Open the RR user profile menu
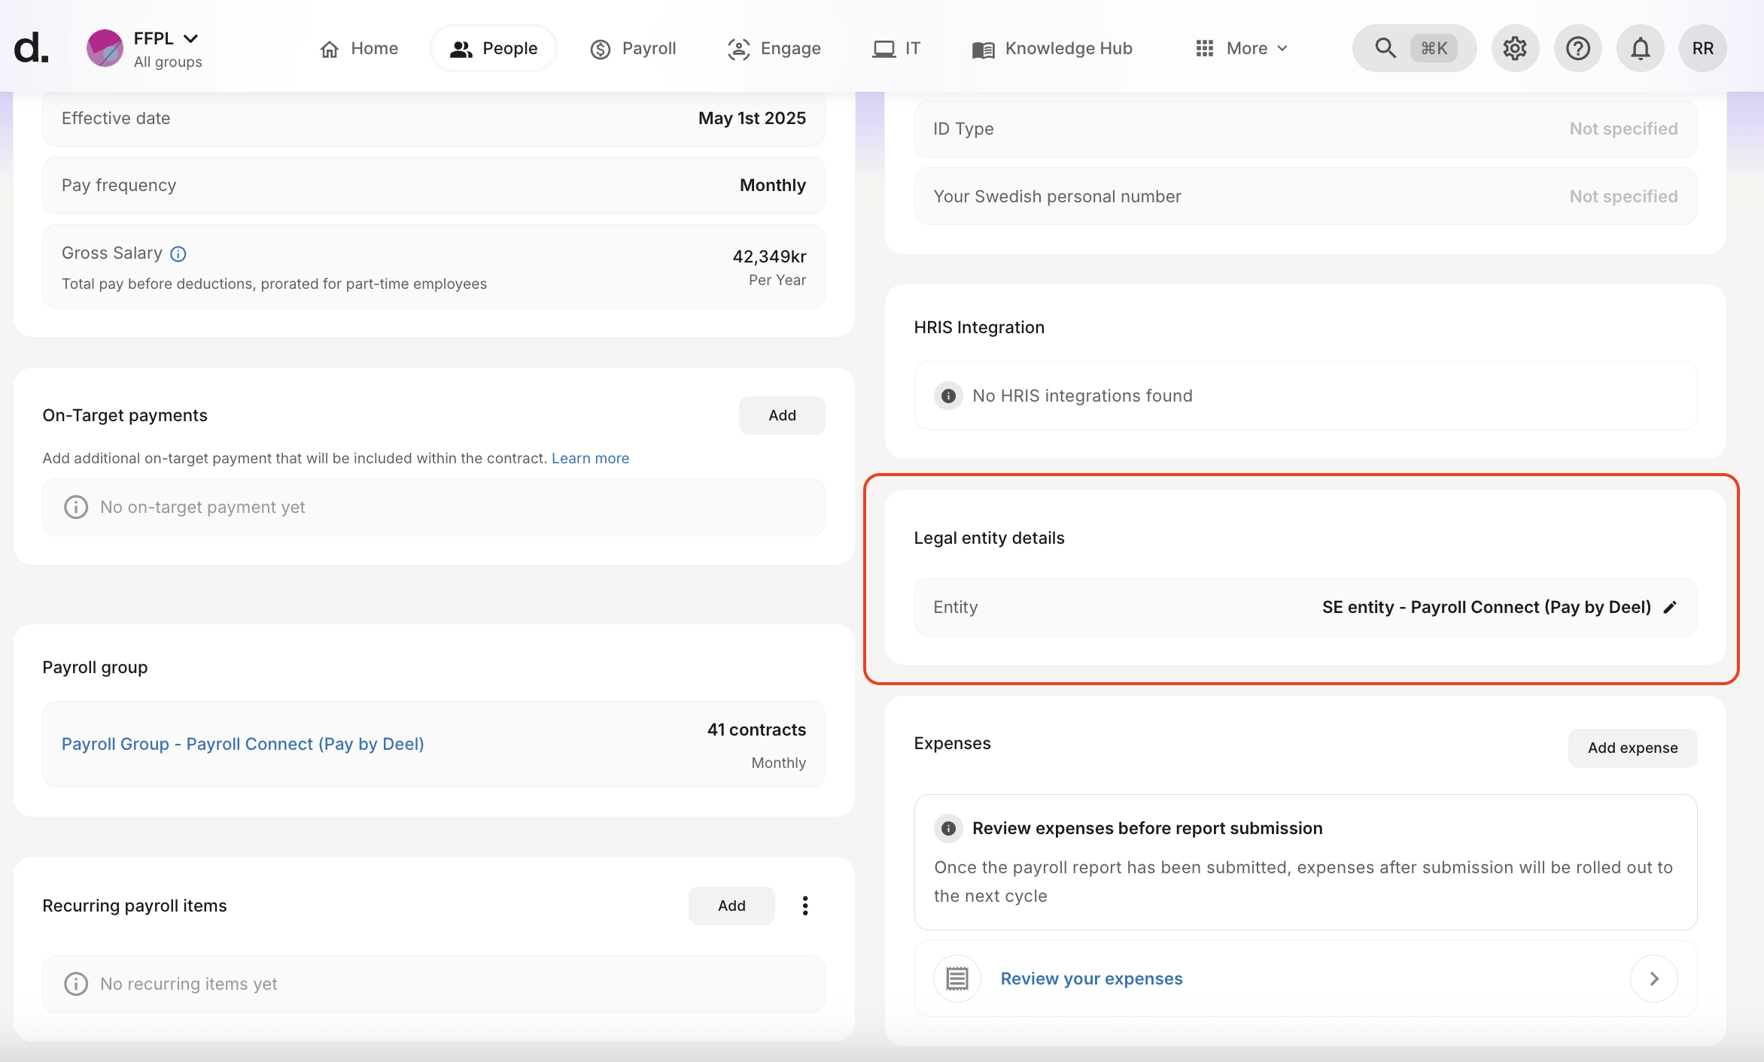 (x=1702, y=48)
